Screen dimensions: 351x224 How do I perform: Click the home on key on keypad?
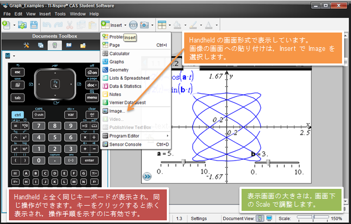(92, 72)
